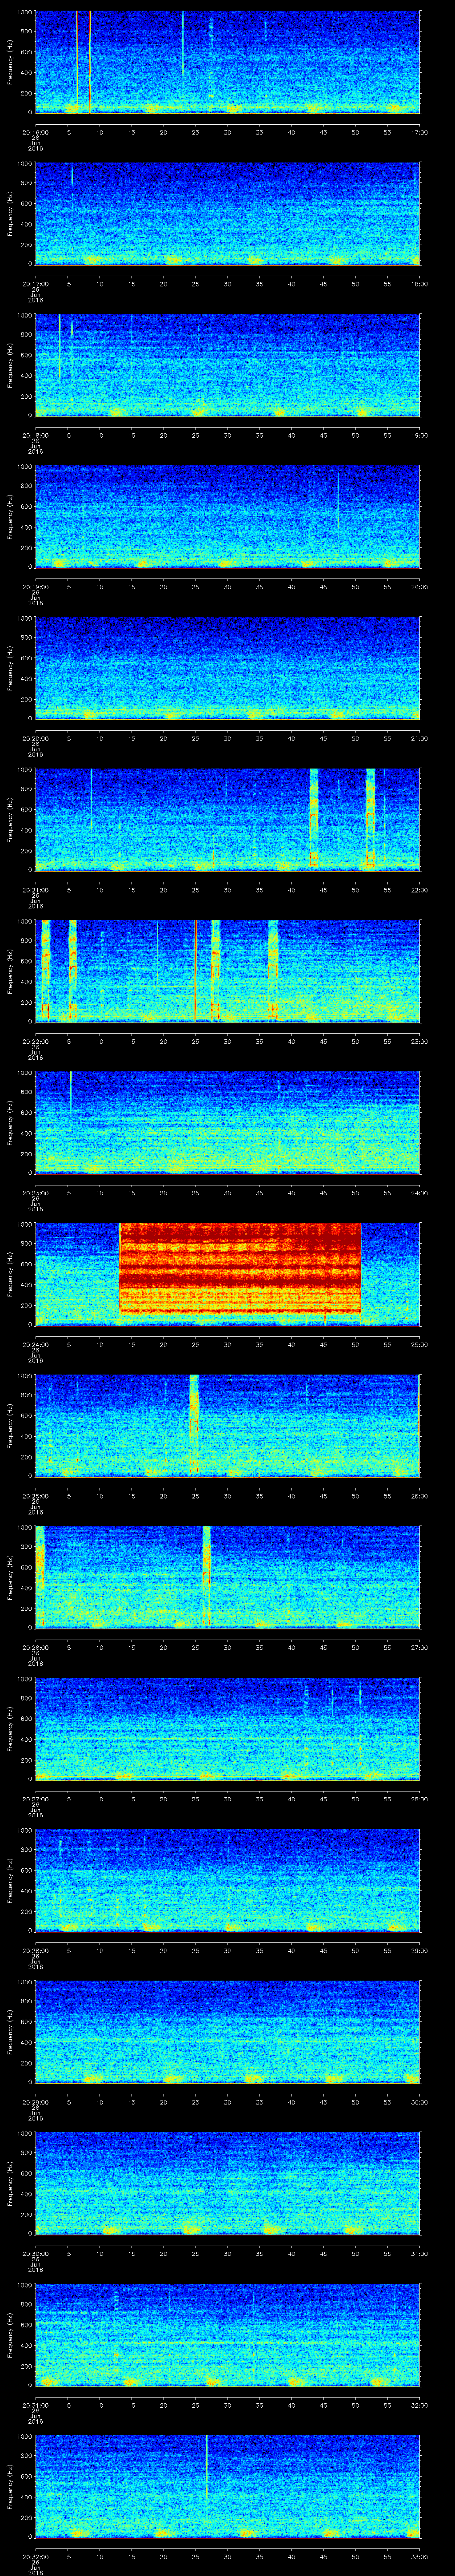Viewport: 455px width, 2576px height.
Task: Click the spectrogram panel starting at 20:25:00
Action: (x=228, y=1426)
